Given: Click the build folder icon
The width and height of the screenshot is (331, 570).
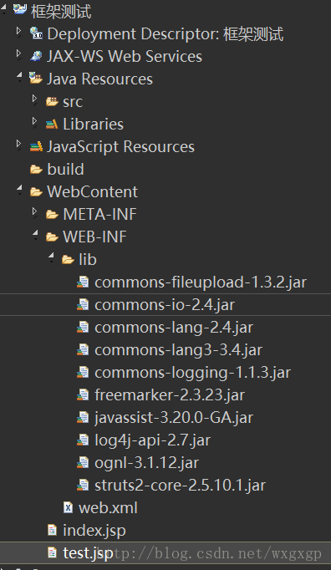Looking at the screenshot, I should [36, 169].
